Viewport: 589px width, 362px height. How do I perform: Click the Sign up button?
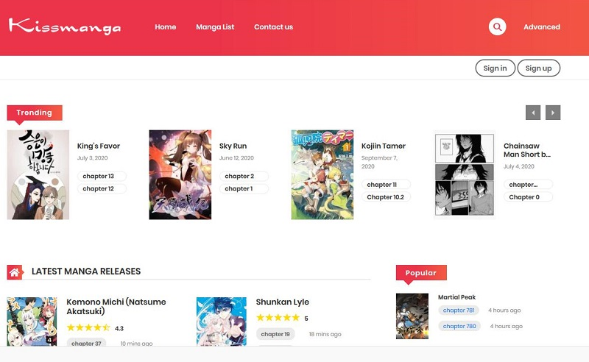coord(539,68)
